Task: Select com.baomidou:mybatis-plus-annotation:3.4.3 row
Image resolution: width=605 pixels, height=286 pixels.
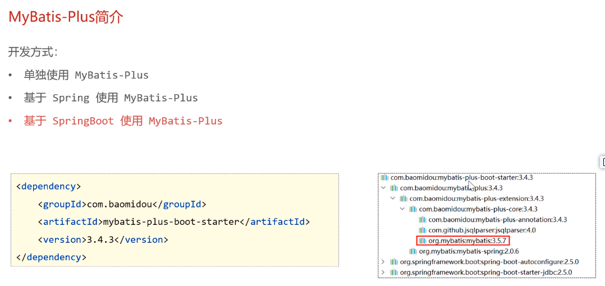Action: 493,220
